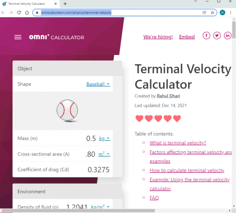This screenshot has width=236, height=213.
Task: Open author Rahul Dhari's profile link
Action: (x=168, y=96)
